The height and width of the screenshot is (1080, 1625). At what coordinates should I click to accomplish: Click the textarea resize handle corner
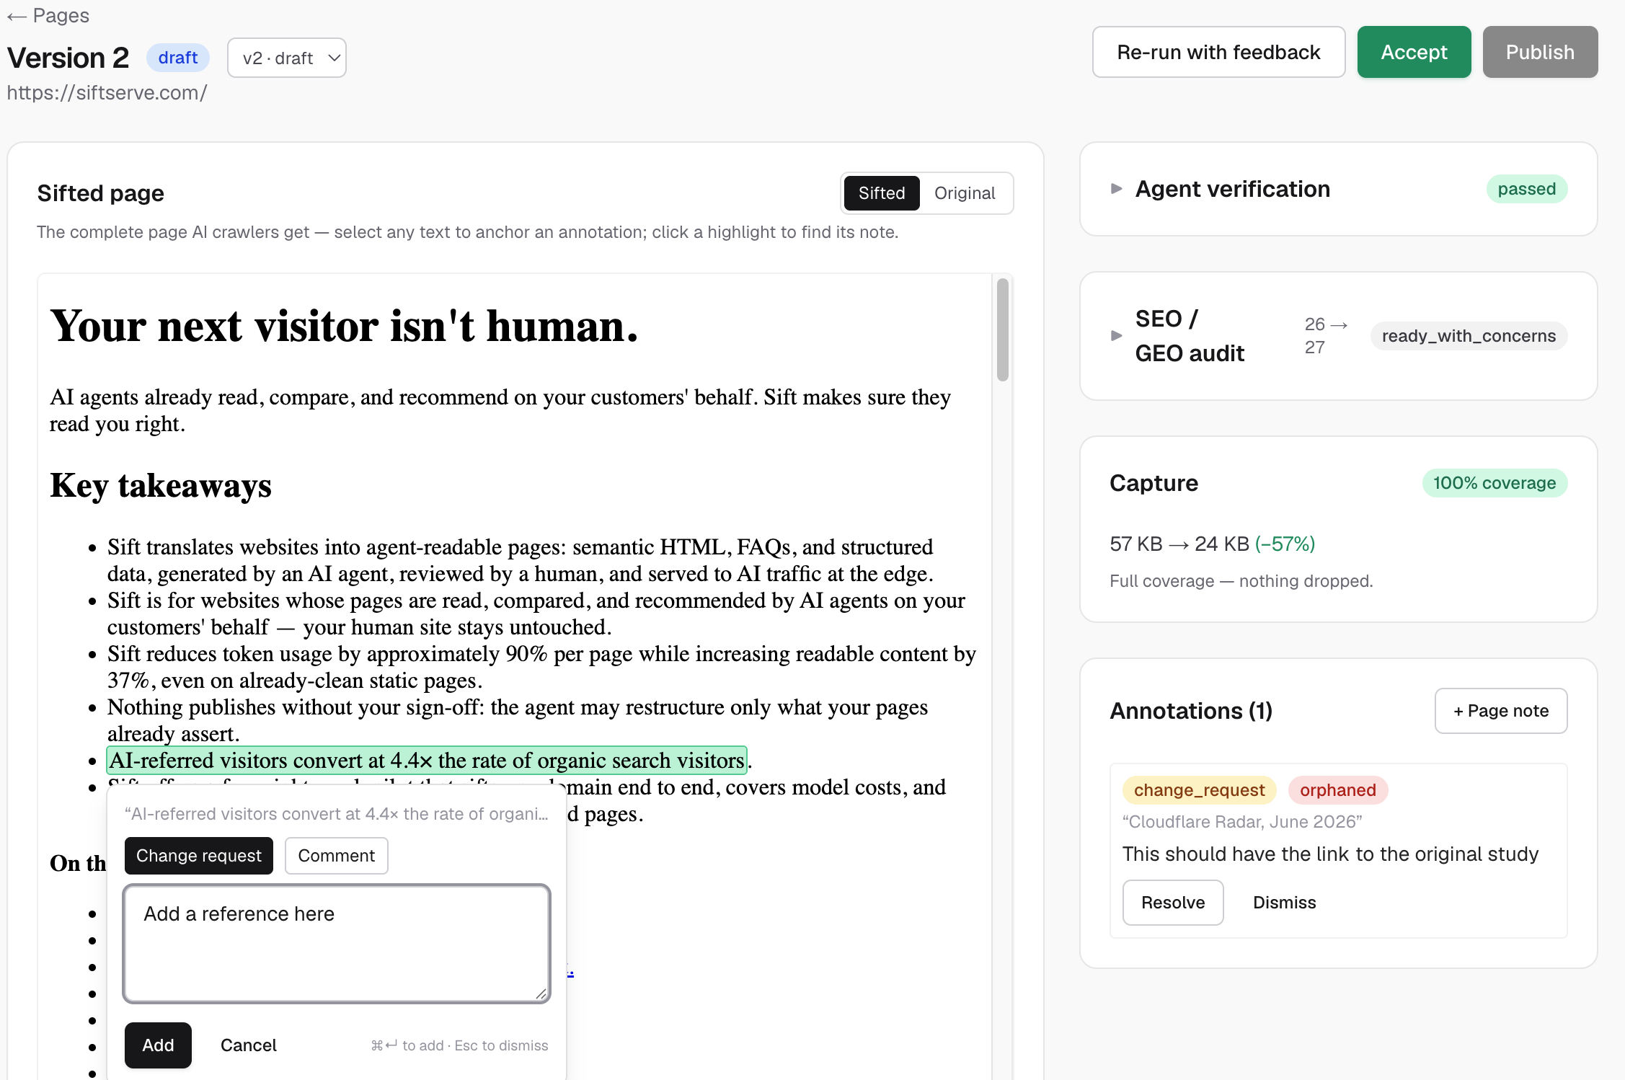point(541,993)
